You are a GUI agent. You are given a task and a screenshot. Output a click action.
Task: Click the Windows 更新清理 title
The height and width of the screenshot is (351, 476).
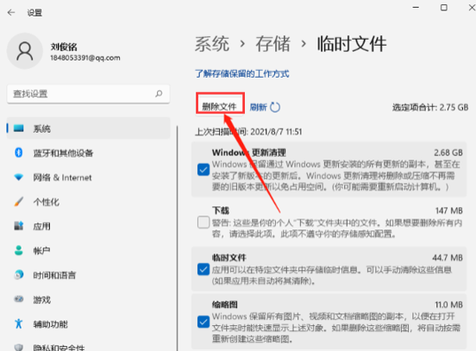(249, 153)
